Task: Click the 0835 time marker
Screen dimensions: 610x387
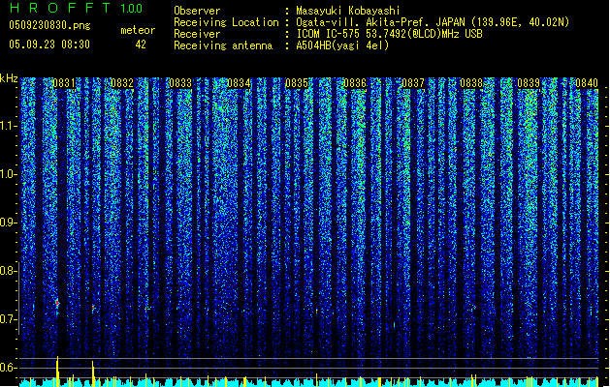Action: pyautogui.click(x=297, y=83)
